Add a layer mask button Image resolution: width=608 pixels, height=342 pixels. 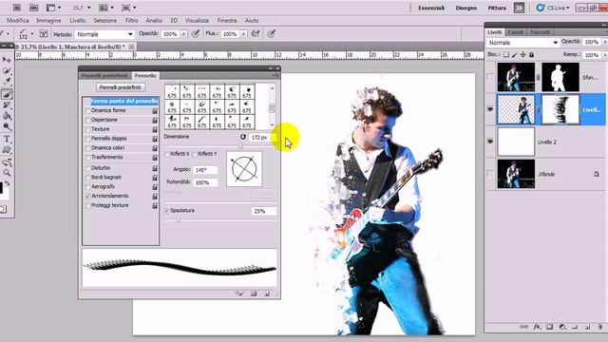[549, 327]
